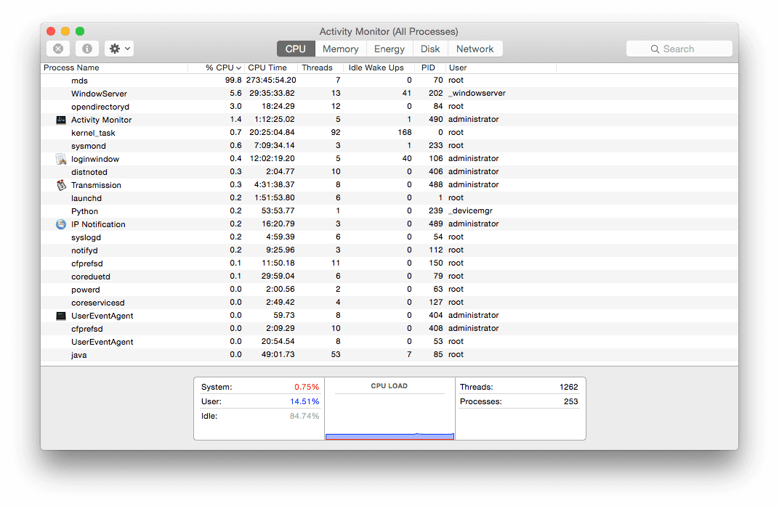The height and width of the screenshot is (508, 779).
Task: Click 99.8 CPU value for mds
Action: click(x=233, y=80)
